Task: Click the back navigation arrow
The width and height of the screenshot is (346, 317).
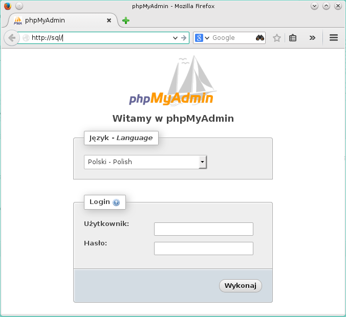Action: (x=12, y=38)
